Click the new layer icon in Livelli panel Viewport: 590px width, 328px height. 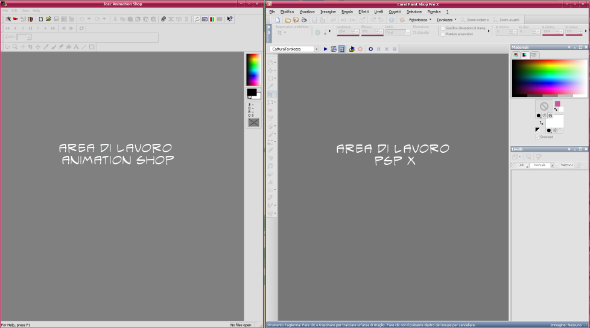tap(516, 157)
